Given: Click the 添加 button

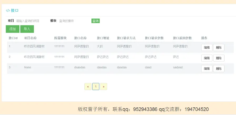Looking at the screenshot, I should click(x=13, y=29).
